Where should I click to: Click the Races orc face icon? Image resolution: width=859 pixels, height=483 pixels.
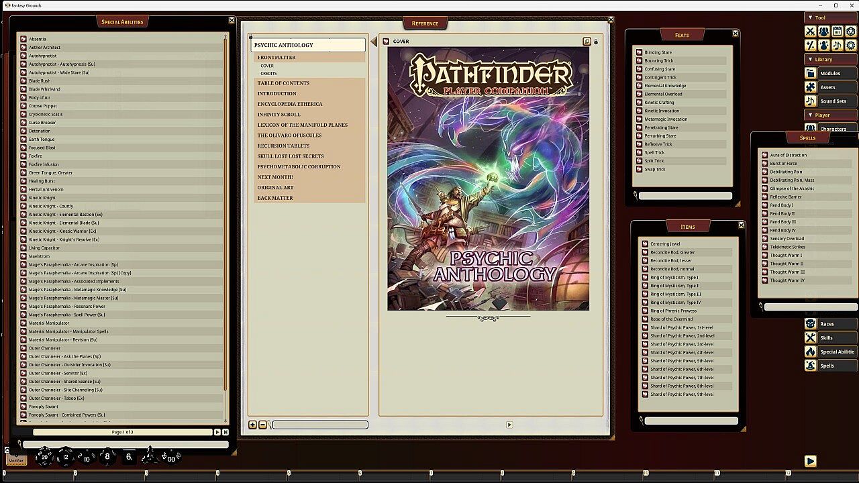811,324
